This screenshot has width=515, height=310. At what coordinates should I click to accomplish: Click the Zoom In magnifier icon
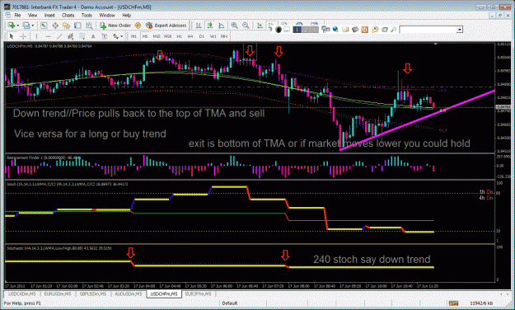[x=234, y=26]
